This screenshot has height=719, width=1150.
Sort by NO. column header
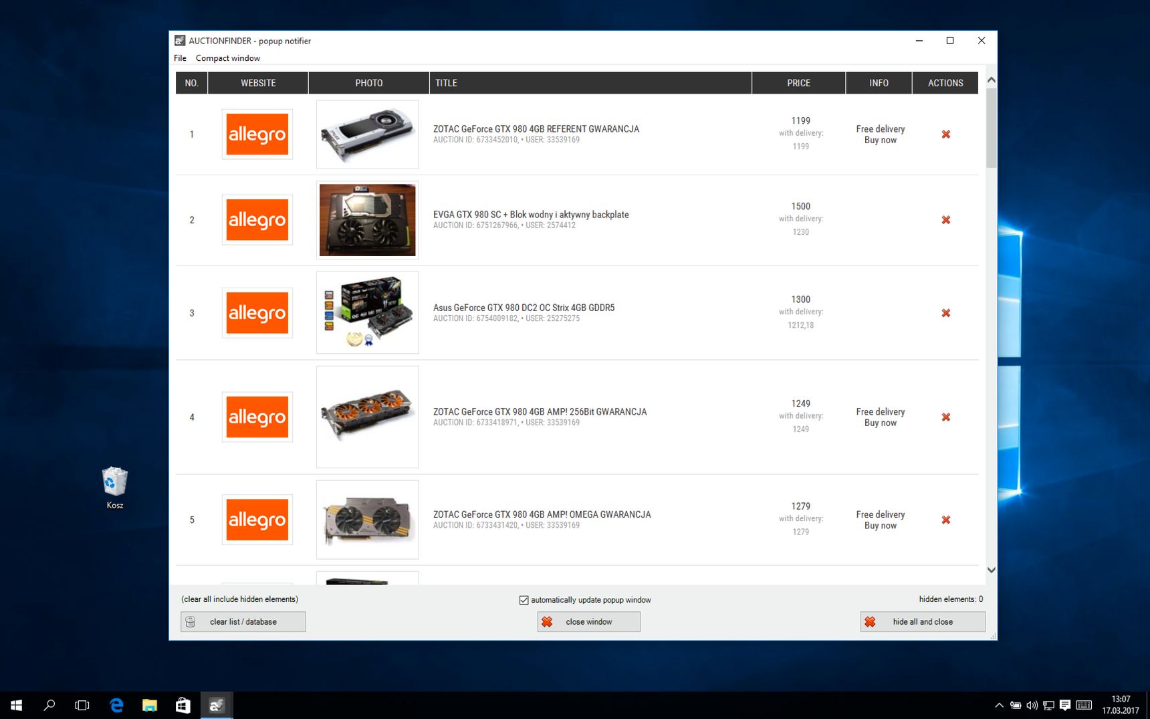click(x=192, y=83)
